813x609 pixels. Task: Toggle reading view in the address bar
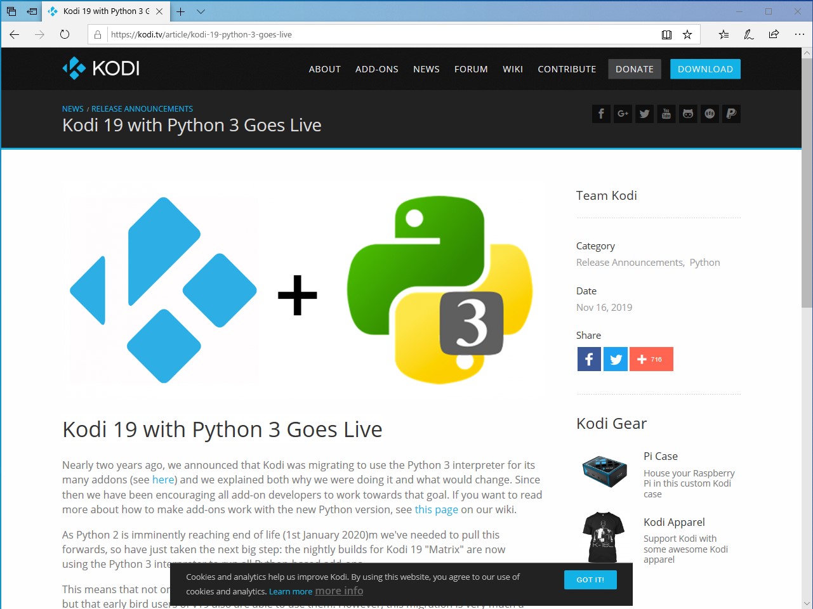[x=666, y=35]
